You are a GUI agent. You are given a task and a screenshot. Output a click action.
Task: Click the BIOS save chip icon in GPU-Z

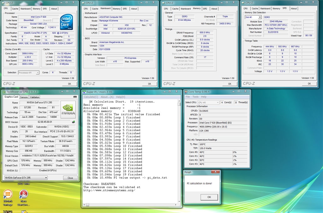pyautogui.click(x=73, y=122)
